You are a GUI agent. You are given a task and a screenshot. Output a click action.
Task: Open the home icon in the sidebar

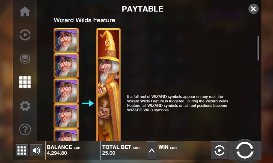coord(25,12)
